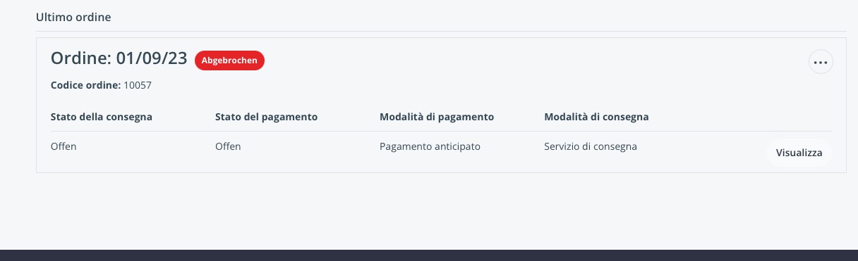Click the table divider below column headers
The image size is (858, 261).
(441, 131)
